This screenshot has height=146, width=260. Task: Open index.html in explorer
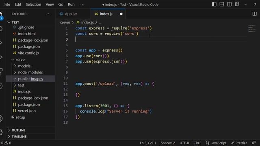30,34
